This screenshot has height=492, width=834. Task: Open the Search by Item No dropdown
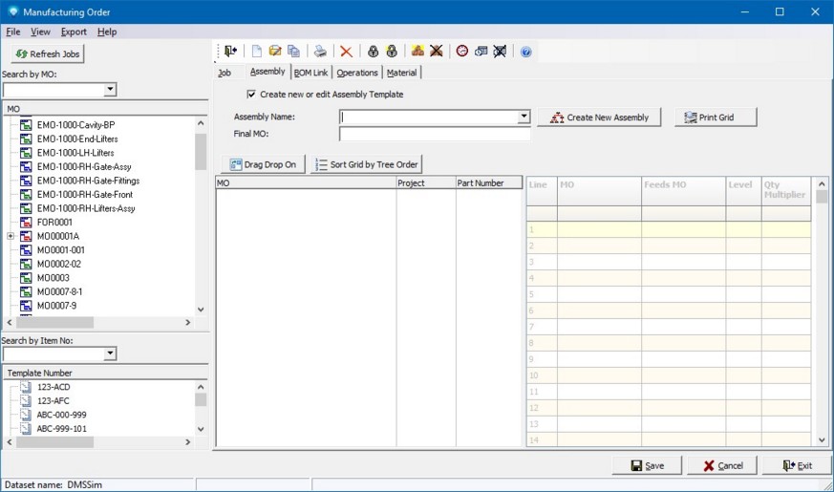110,354
